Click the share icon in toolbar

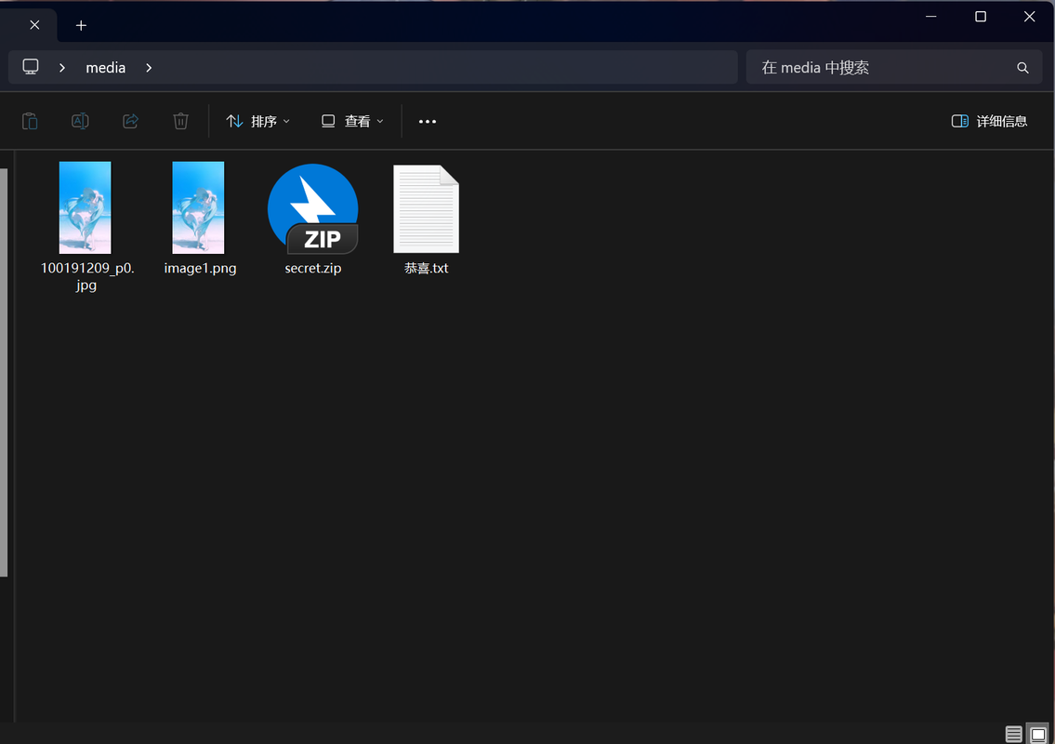[x=130, y=121]
